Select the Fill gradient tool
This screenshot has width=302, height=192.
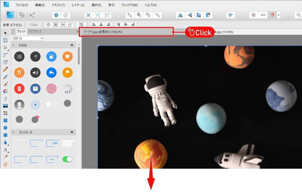click(5, 91)
